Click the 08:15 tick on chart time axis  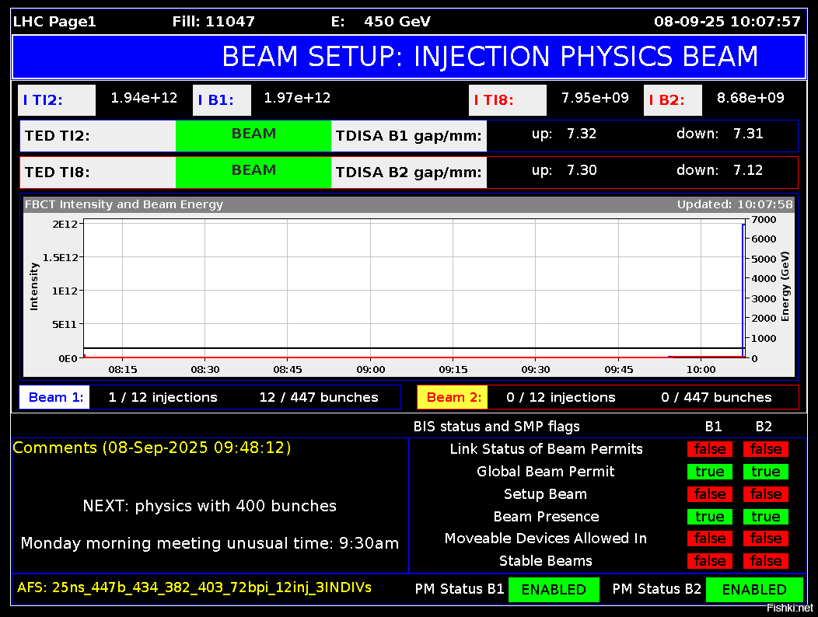(123, 370)
